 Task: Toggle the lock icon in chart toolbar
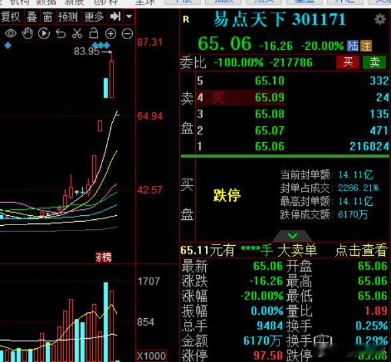click(x=94, y=33)
